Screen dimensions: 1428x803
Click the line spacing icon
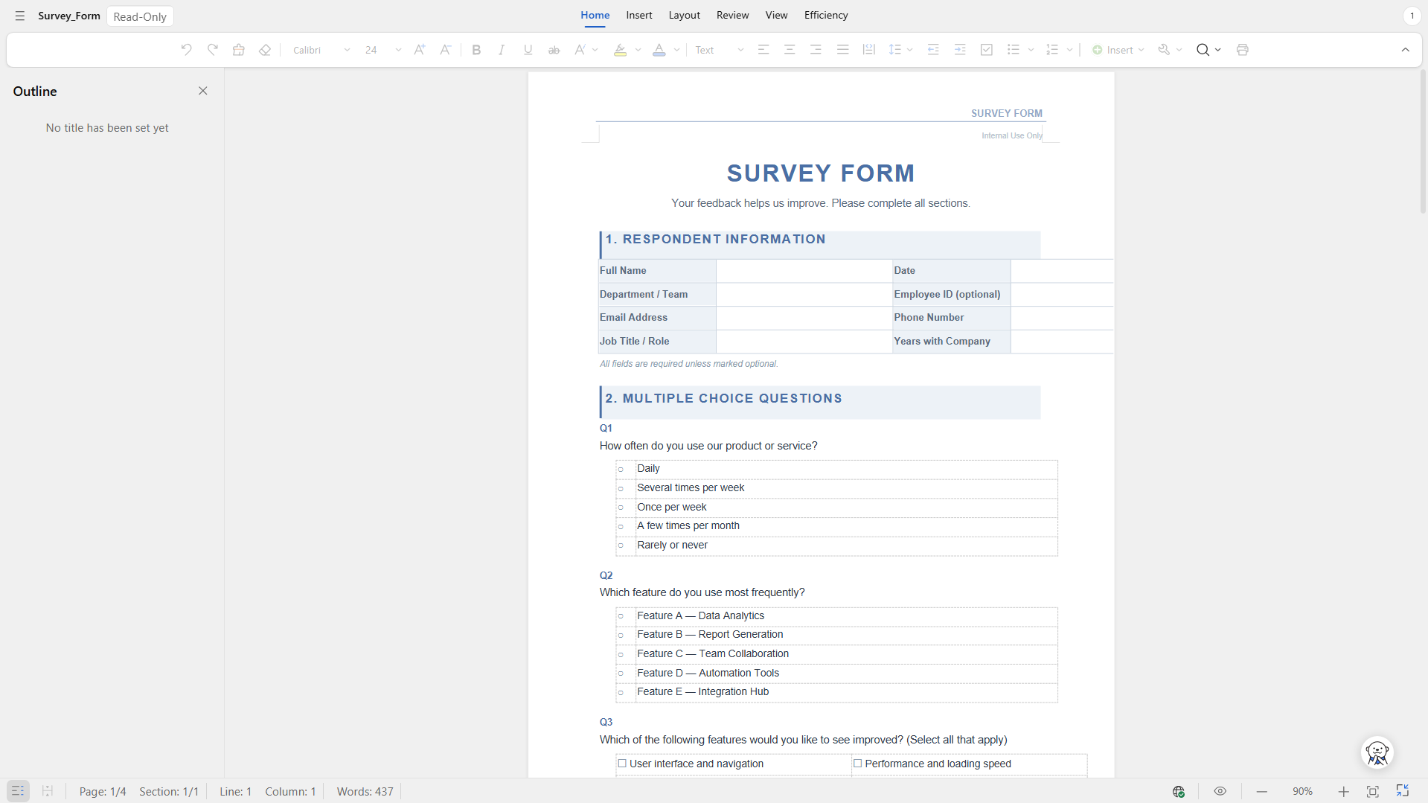(895, 50)
